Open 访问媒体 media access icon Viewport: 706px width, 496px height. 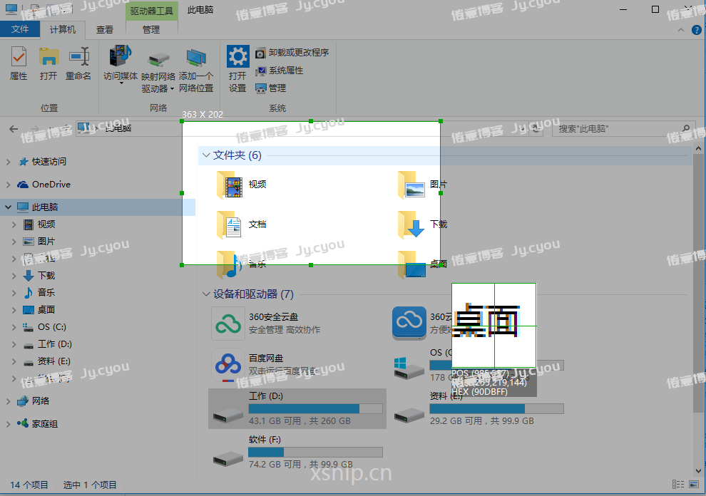pyautogui.click(x=121, y=56)
